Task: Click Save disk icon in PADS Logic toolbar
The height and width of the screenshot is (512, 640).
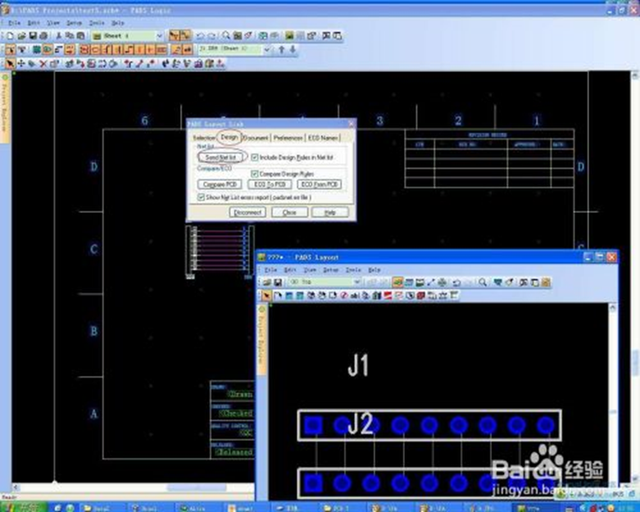Action: pyautogui.click(x=33, y=36)
